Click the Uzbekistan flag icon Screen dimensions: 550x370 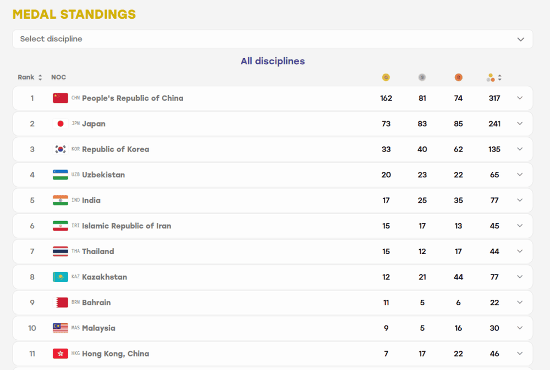[x=61, y=175]
